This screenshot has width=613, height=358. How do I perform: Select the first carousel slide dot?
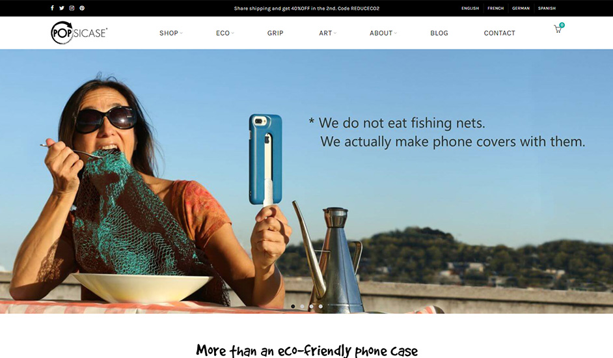click(x=293, y=307)
